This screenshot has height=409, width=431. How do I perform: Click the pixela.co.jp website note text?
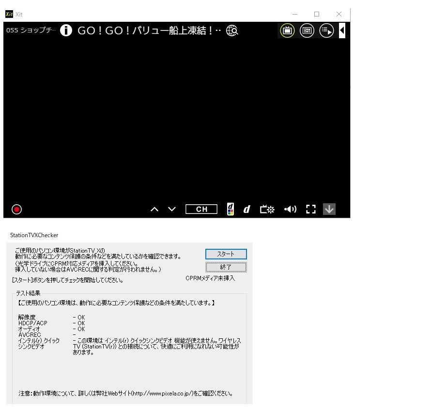(126, 394)
